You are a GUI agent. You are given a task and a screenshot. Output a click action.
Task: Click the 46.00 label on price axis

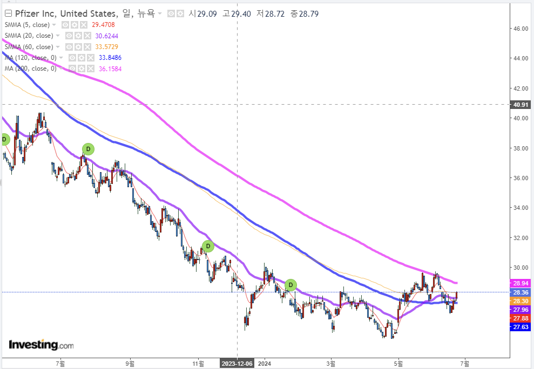[521, 29]
